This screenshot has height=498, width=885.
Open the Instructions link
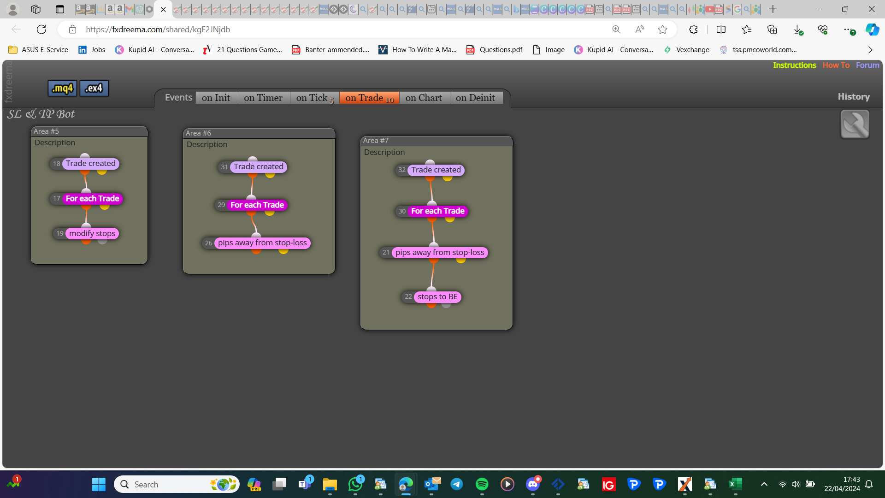tap(794, 65)
